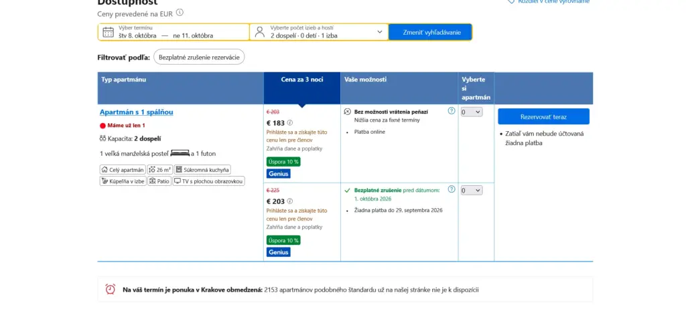Toggle 'Bezplatné zrušenie rezervácie' filter
686x313 pixels.
point(199,58)
